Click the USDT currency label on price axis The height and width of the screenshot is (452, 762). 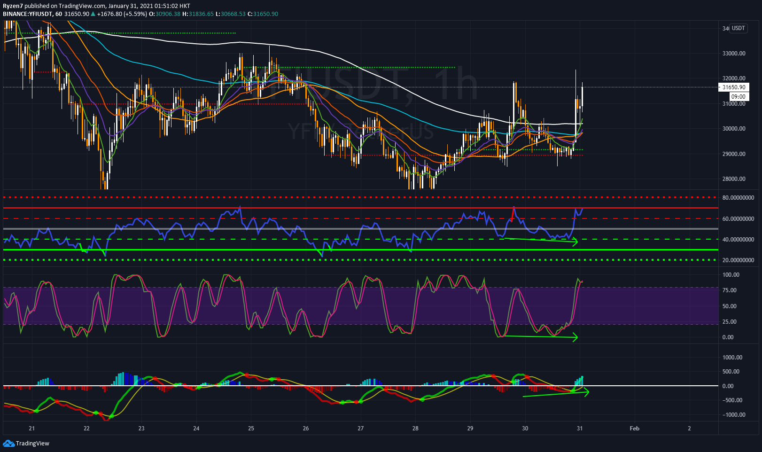(x=739, y=28)
